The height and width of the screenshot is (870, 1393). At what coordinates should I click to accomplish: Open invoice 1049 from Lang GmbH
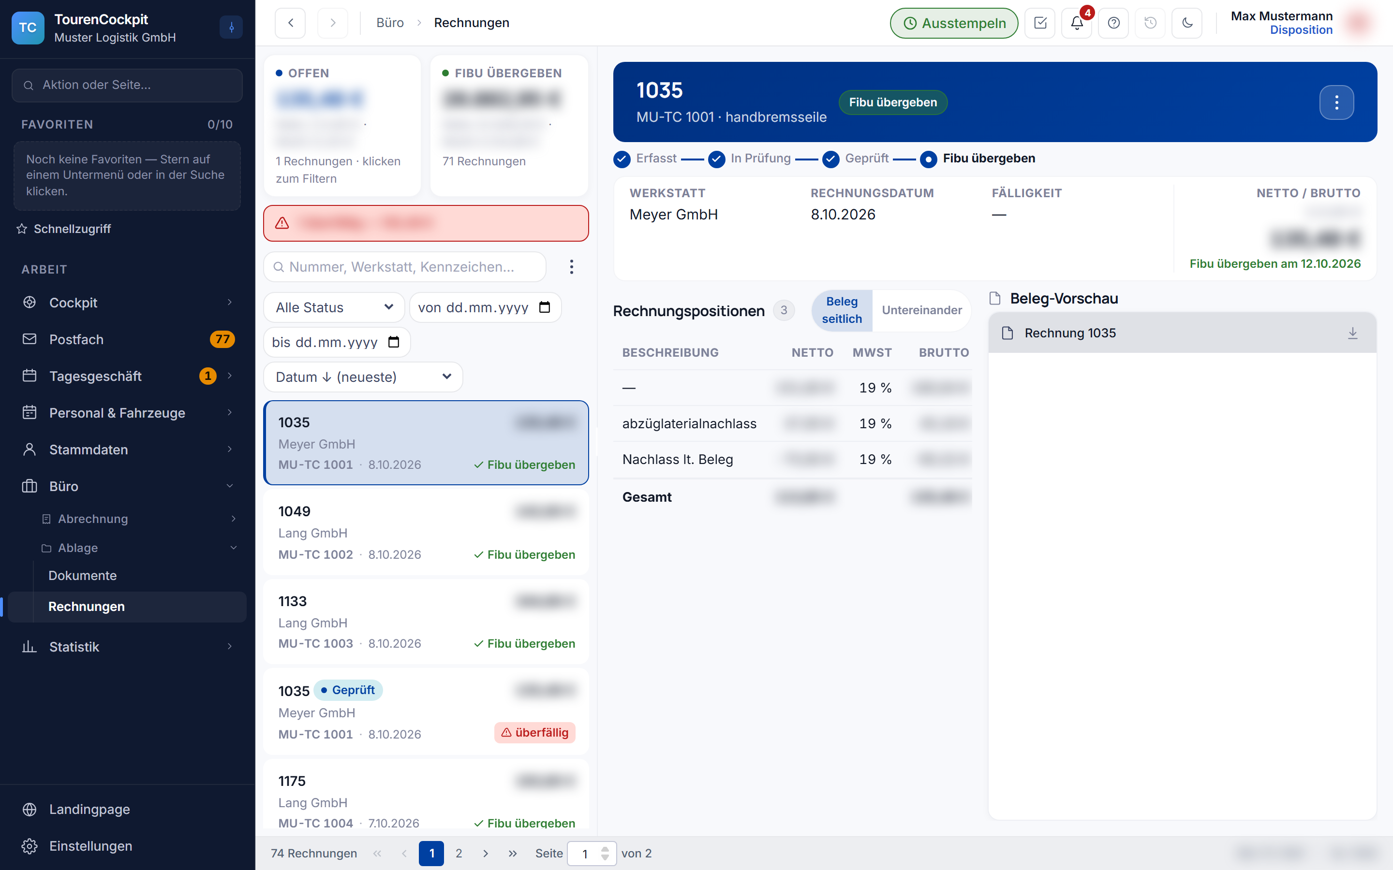point(426,532)
